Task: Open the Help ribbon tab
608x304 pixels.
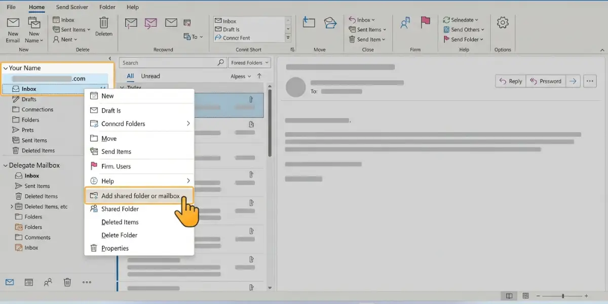Action: pos(133,7)
